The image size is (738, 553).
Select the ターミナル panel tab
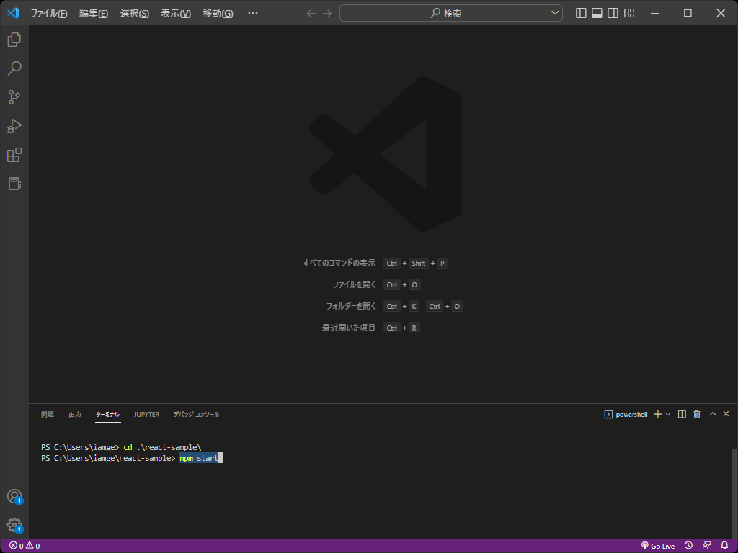108,414
